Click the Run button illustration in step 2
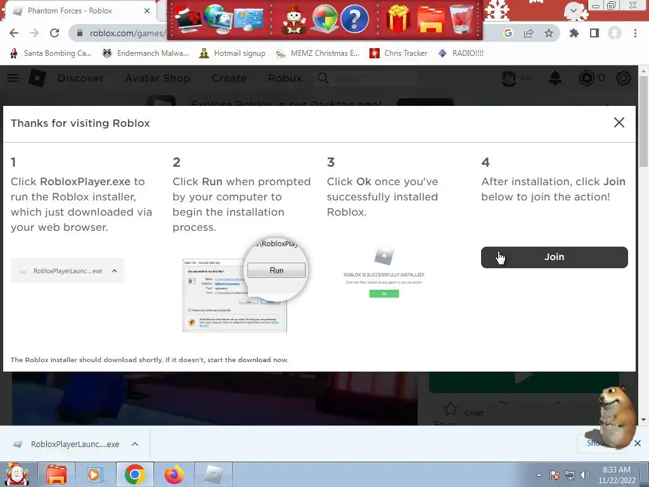The width and height of the screenshot is (649, 487). coord(276,270)
